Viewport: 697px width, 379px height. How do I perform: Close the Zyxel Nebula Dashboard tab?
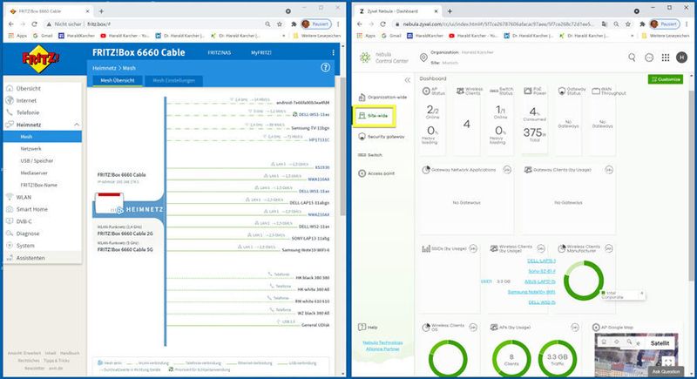pyautogui.click(x=436, y=11)
